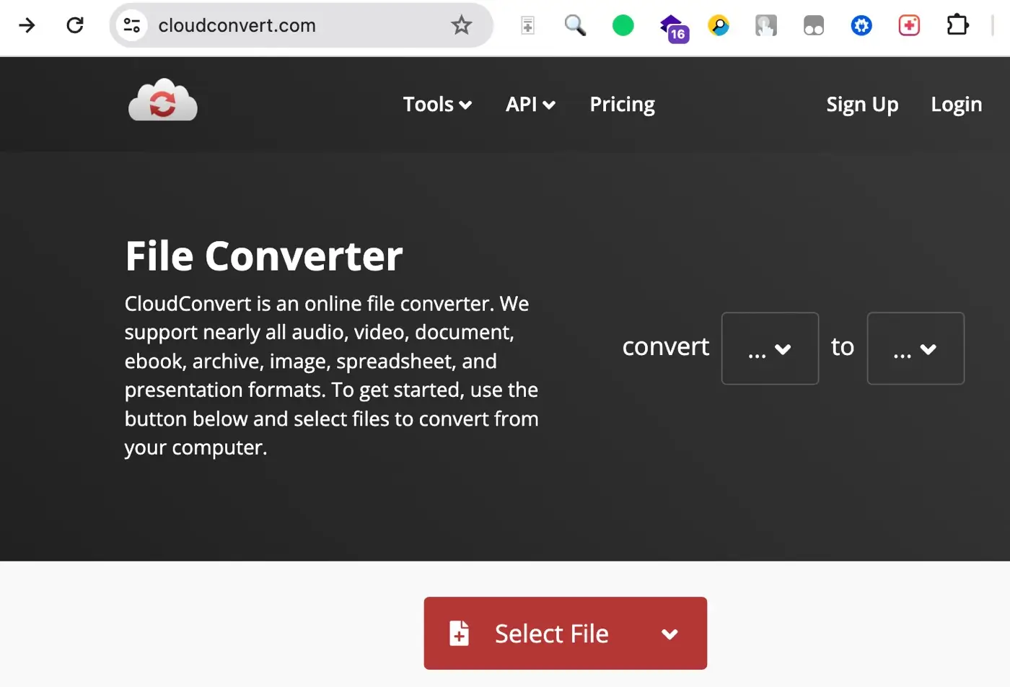Screen dimensions: 1010x687
Task: Reload the cloudconvert page
Action: 75,25
